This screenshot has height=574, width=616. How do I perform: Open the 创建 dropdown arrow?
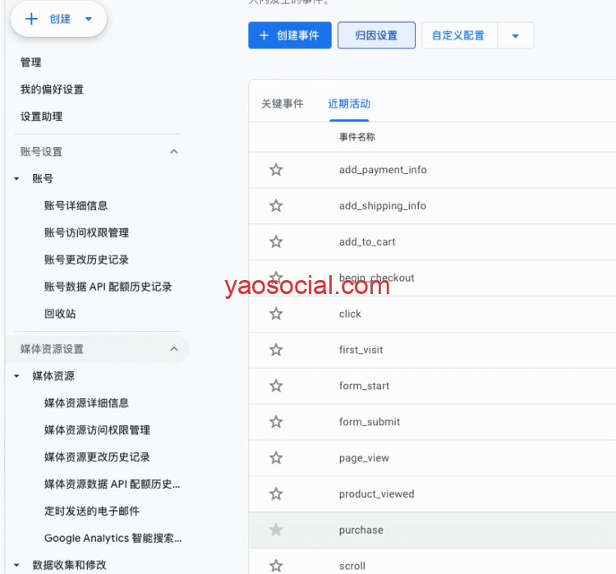[x=89, y=20]
